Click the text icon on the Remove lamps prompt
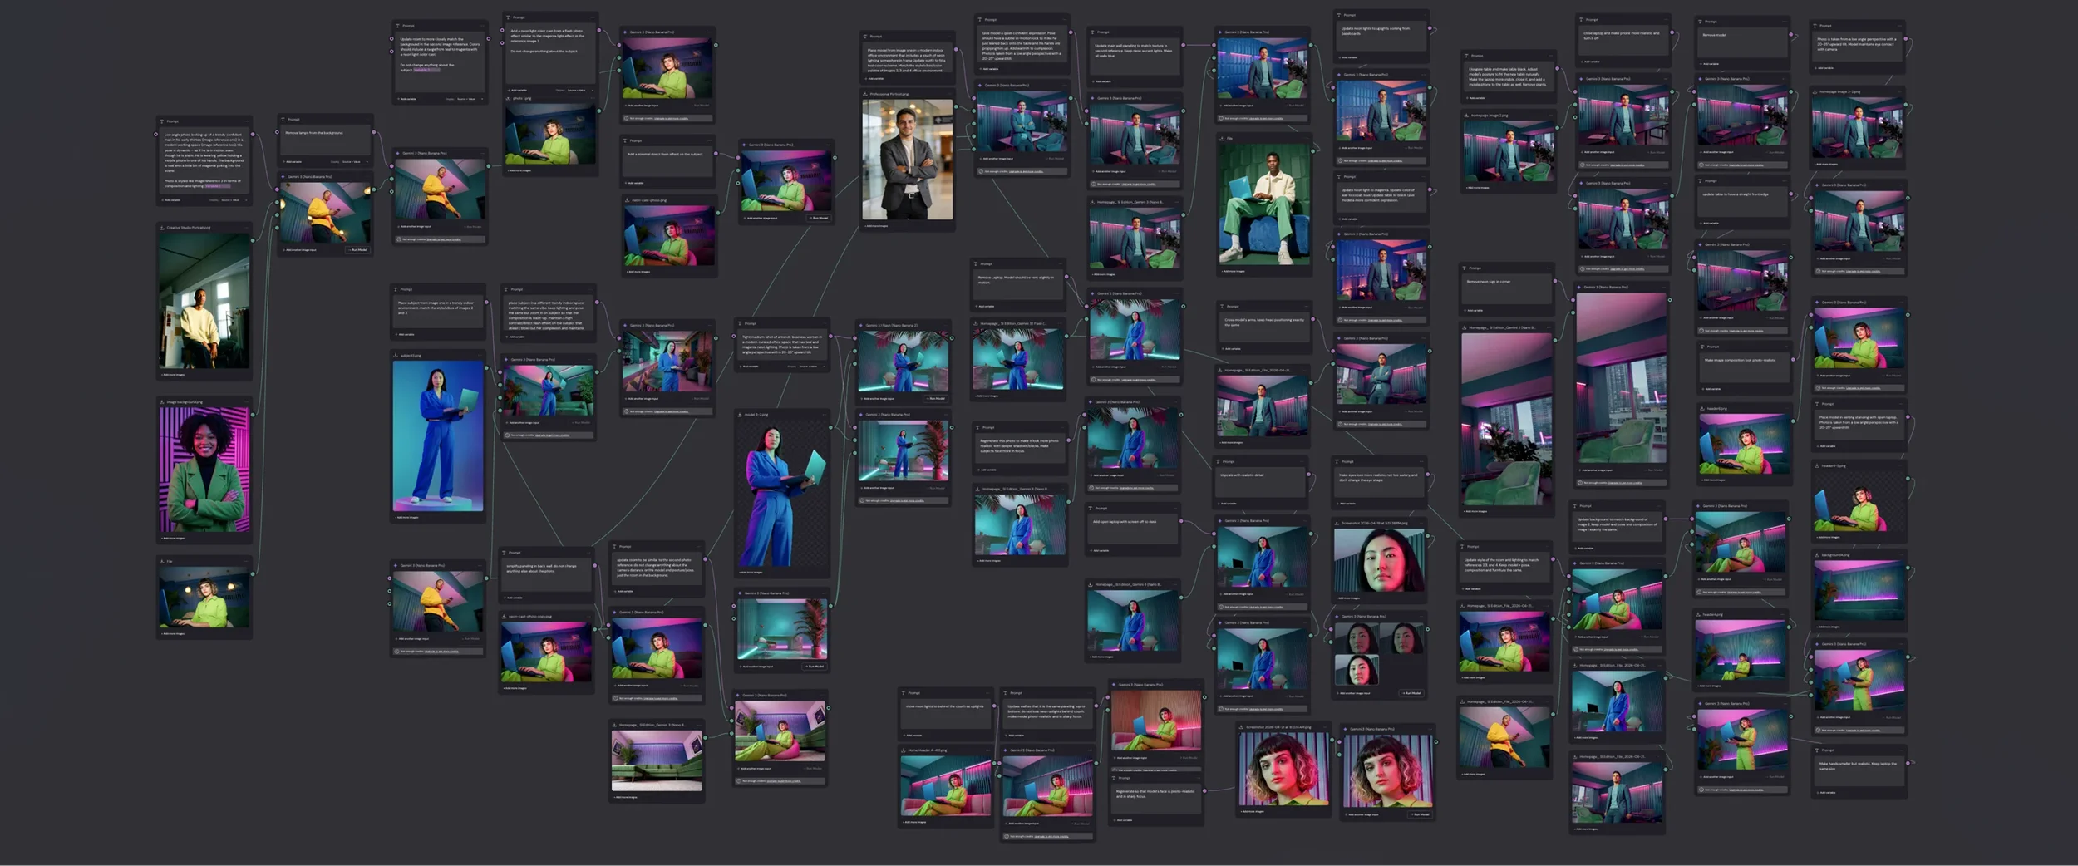The width and height of the screenshot is (2078, 866). point(283,120)
